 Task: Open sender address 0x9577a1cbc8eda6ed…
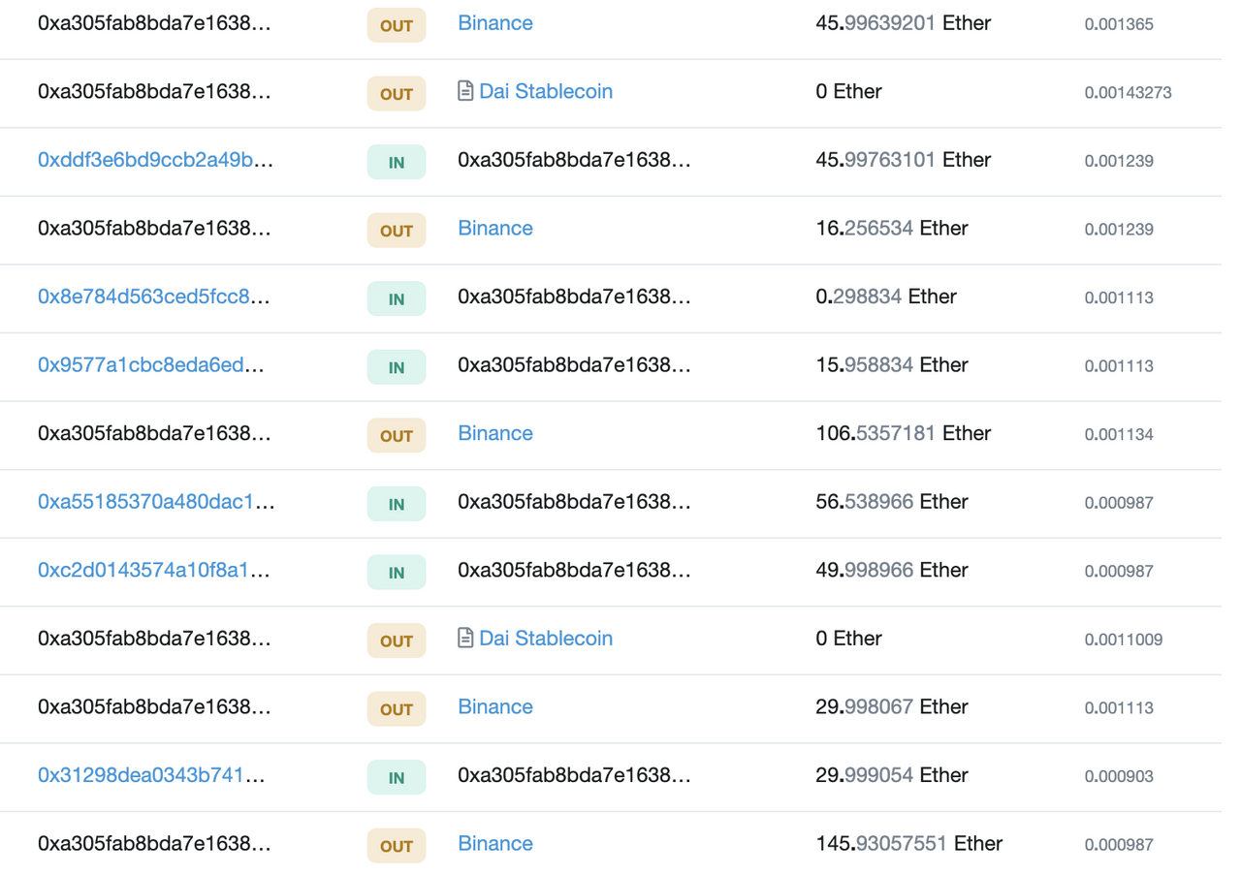point(151,364)
